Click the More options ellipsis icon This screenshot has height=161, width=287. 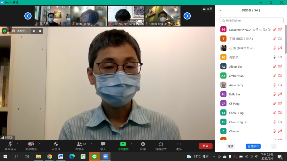(x=179, y=144)
